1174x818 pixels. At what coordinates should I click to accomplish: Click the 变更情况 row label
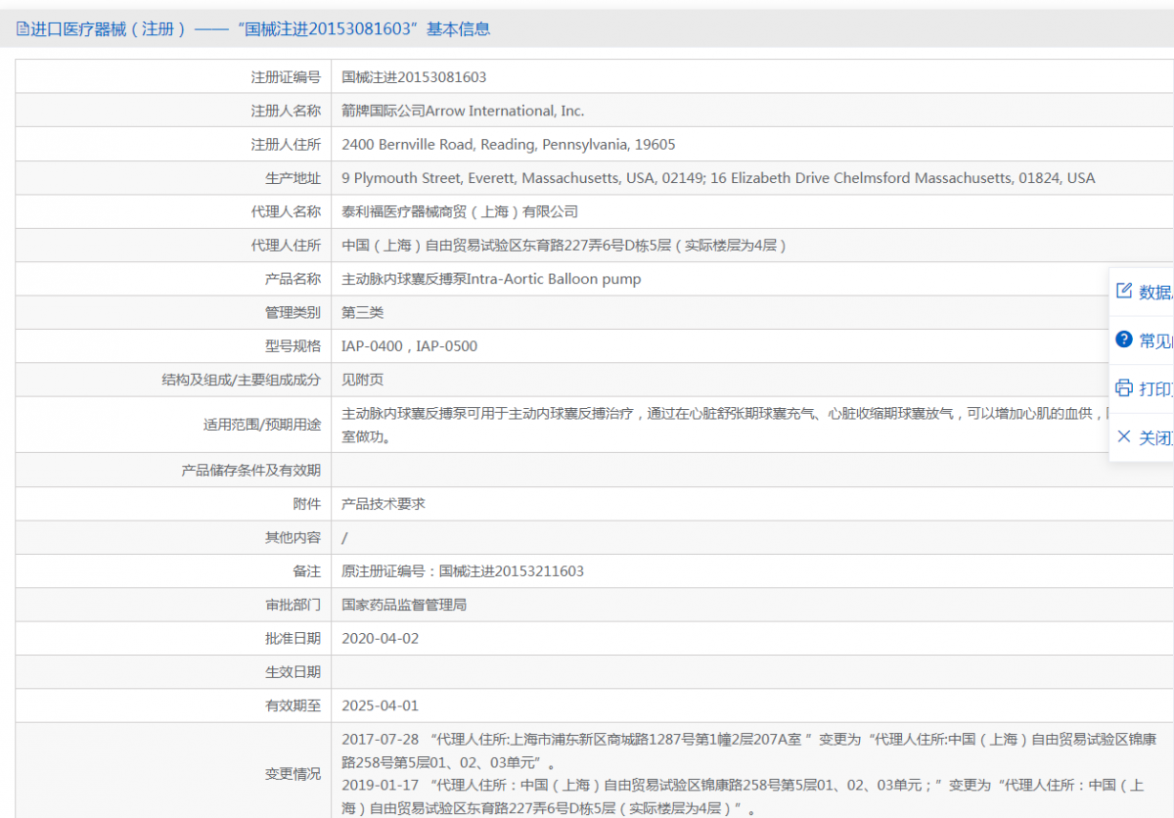[x=293, y=773]
